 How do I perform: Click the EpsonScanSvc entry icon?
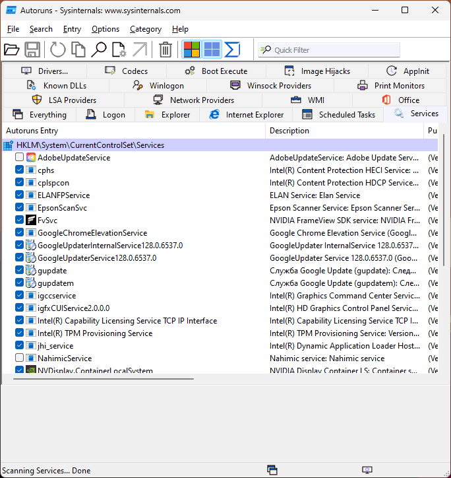click(x=31, y=207)
